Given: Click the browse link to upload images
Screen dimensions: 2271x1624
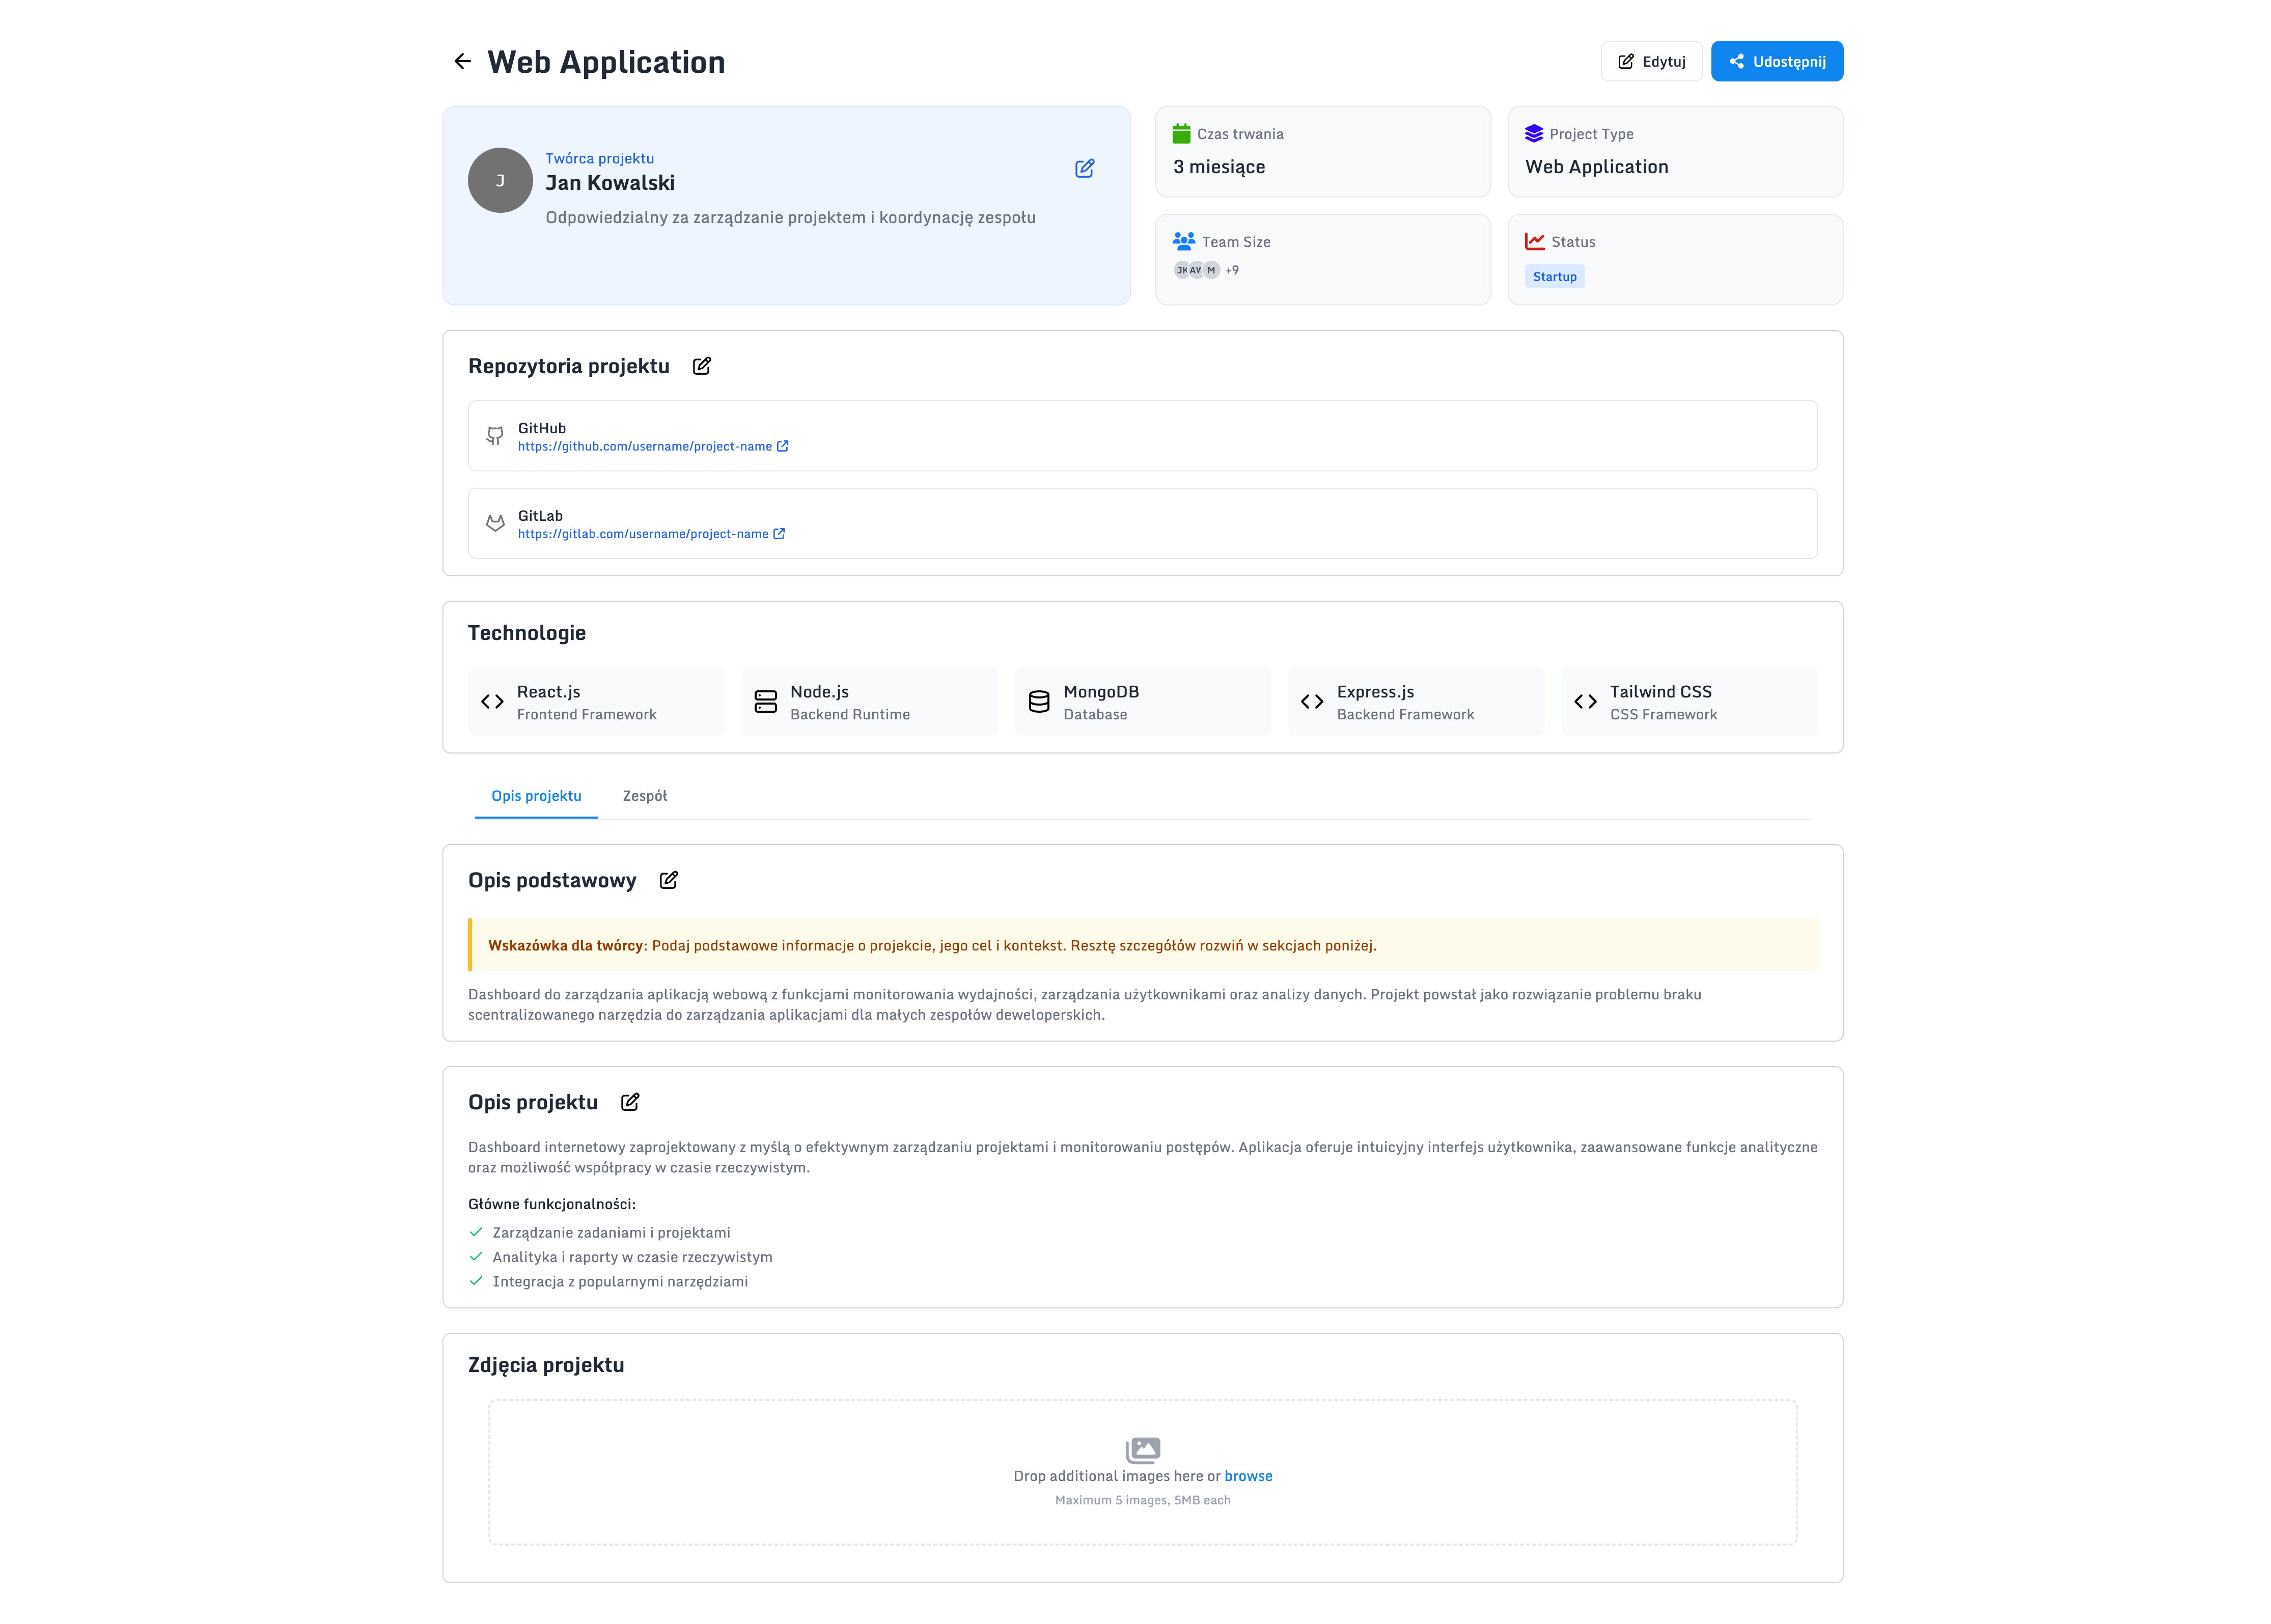Looking at the screenshot, I should point(1248,1476).
